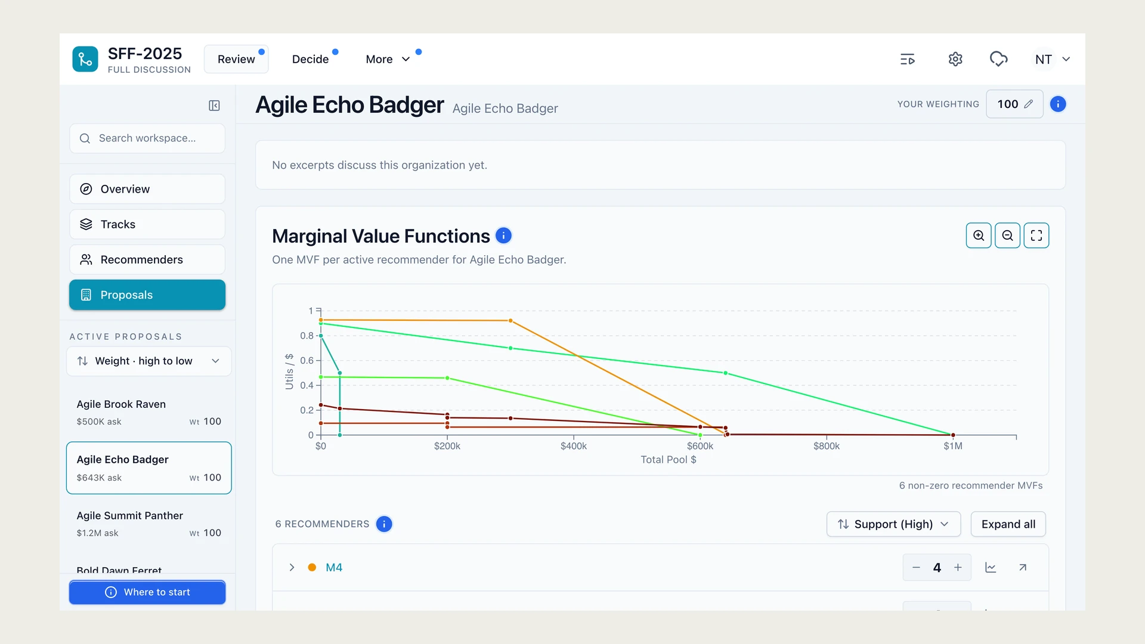Click orange M4 color dot
The image size is (1145, 644).
tap(312, 568)
